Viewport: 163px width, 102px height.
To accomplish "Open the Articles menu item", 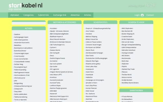I will click(x=87, y=15).
